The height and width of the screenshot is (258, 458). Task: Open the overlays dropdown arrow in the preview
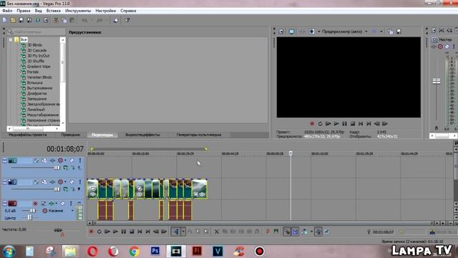tap(381, 32)
